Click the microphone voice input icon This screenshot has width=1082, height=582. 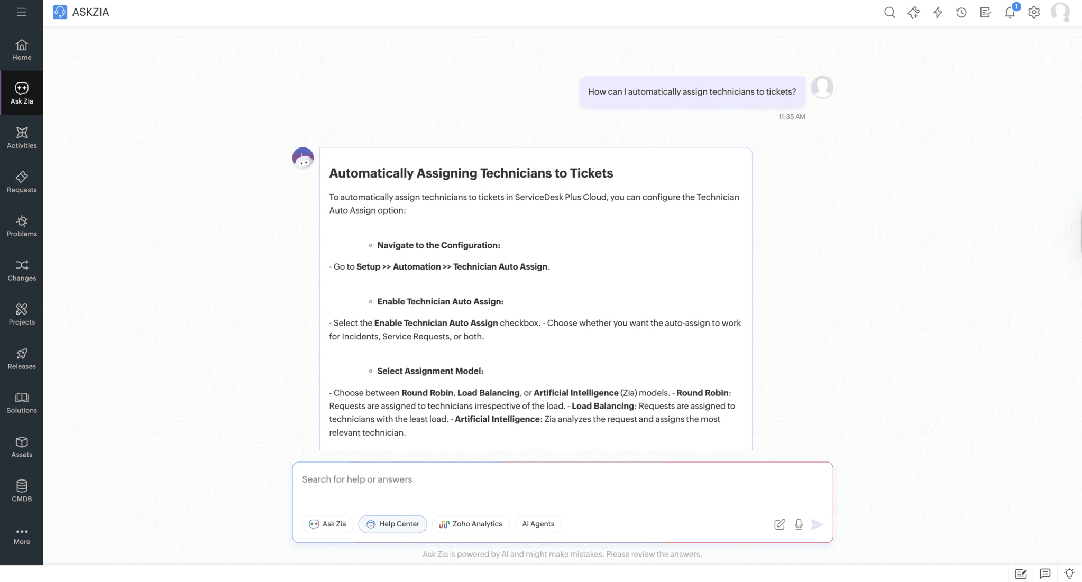pyautogui.click(x=799, y=524)
